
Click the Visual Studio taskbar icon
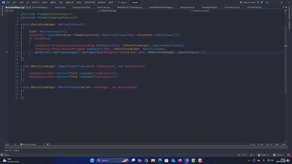coord(187,160)
